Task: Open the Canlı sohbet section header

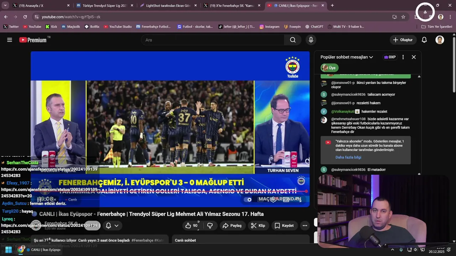Action: pyautogui.click(x=185, y=240)
